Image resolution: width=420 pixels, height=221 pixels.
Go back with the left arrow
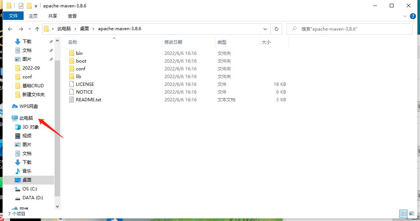10,29
